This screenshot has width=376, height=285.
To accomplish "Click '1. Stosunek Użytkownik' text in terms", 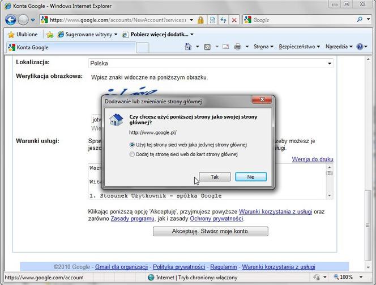I will [x=127, y=196].
